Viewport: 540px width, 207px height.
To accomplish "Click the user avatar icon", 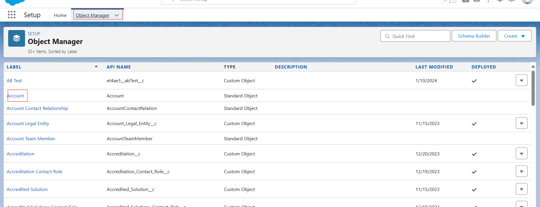I will pos(527,1).
